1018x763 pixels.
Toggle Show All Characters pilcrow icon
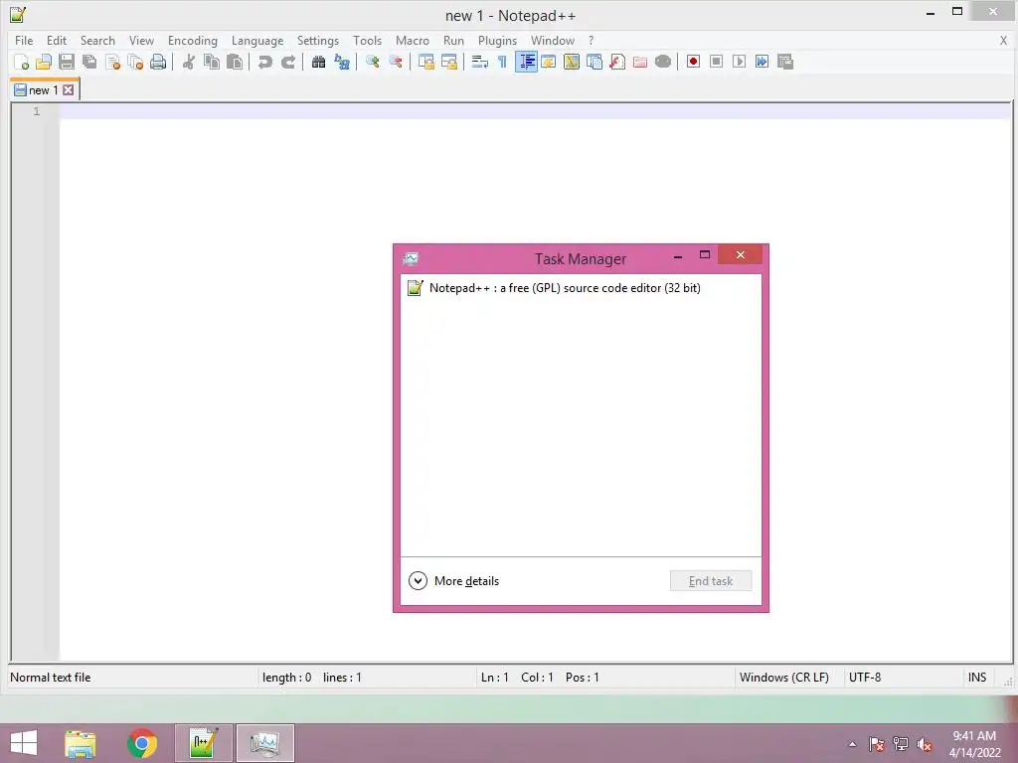(502, 62)
